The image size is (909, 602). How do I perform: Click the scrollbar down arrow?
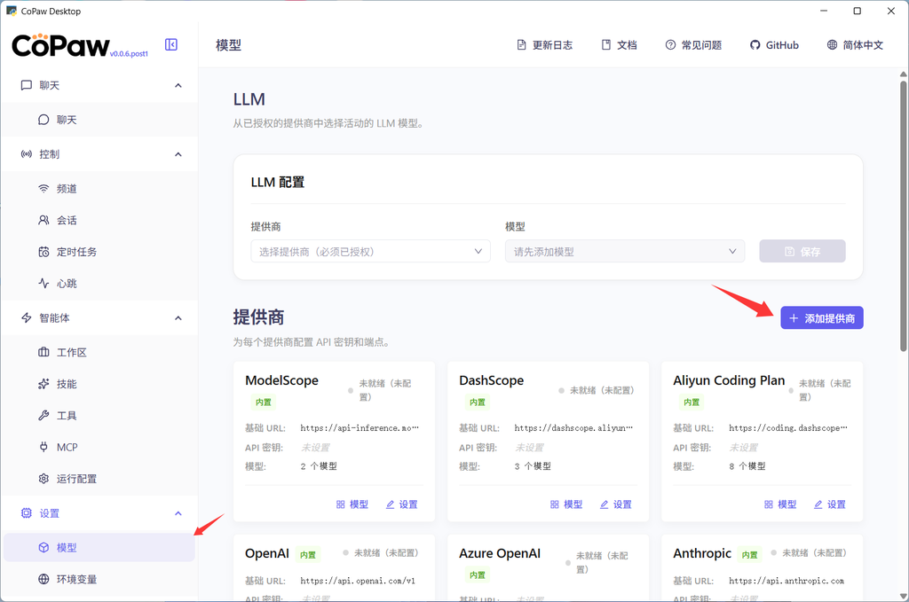(x=903, y=596)
